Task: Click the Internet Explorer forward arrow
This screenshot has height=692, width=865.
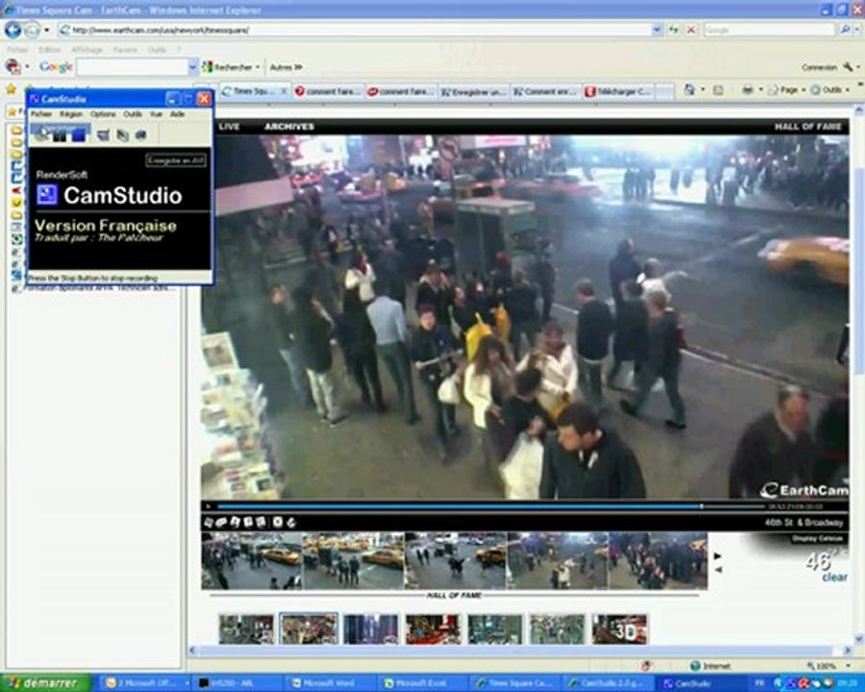Action: coord(32,30)
